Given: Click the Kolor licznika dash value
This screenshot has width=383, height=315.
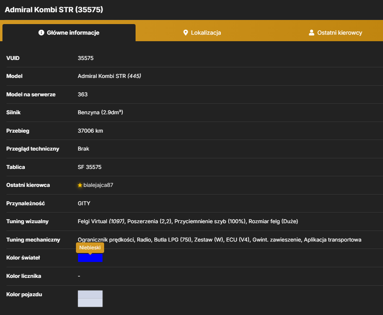Looking at the screenshot, I should click(x=79, y=276).
